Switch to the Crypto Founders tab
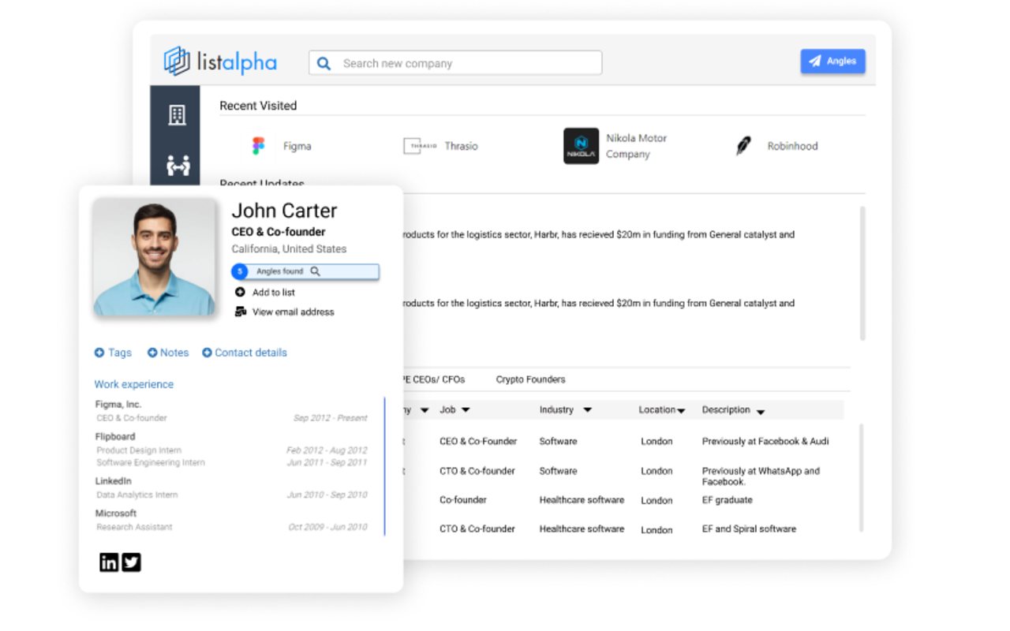This screenshot has height=631, width=1010. (530, 379)
